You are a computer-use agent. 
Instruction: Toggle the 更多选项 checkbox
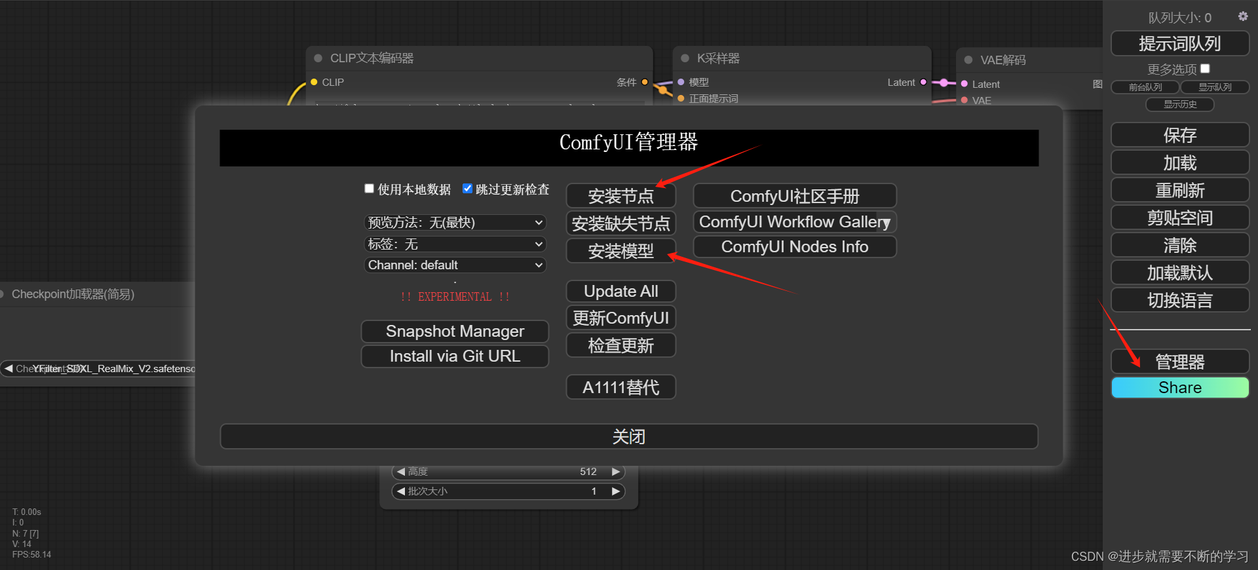[x=1205, y=69]
